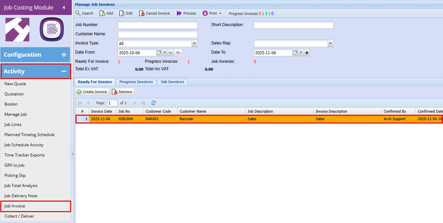Image resolution: width=443 pixels, height=223 pixels.
Task: Open GRV to Job
Action: [x=14, y=165]
